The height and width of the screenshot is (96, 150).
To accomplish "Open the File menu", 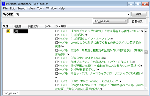I will (x=5, y=8).
